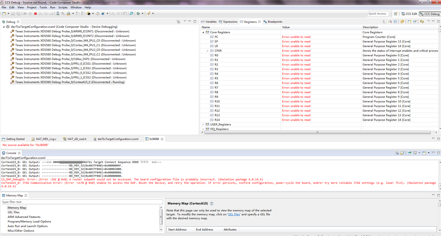Click Pin Console icon

tap(409, 153)
